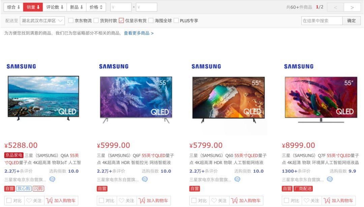Click chat icon for Q6F seller

[145, 179]
